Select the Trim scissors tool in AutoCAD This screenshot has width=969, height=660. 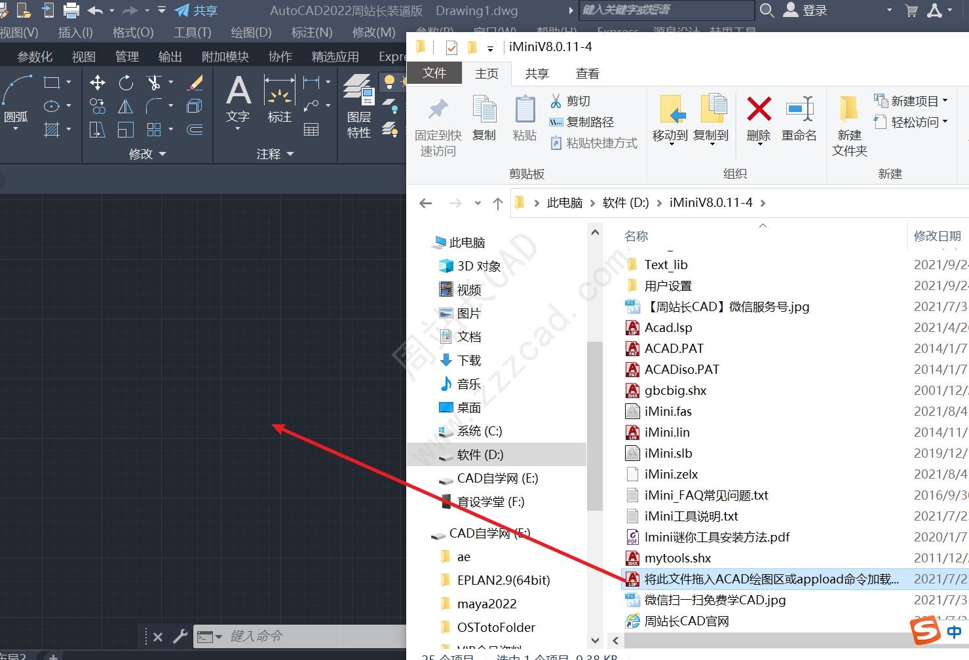point(154,82)
